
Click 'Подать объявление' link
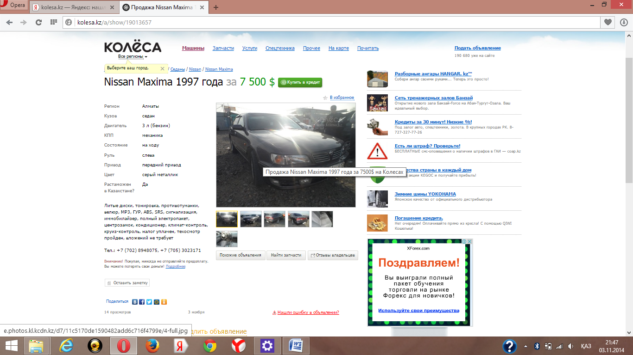[478, 48]
